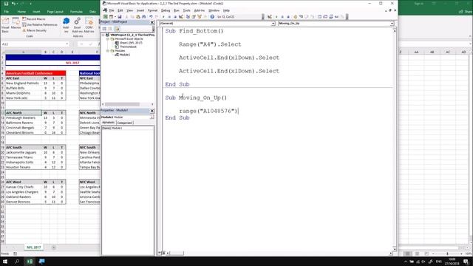
Task: Click Undo icon in Excel title bar
Action: [13, 4]
